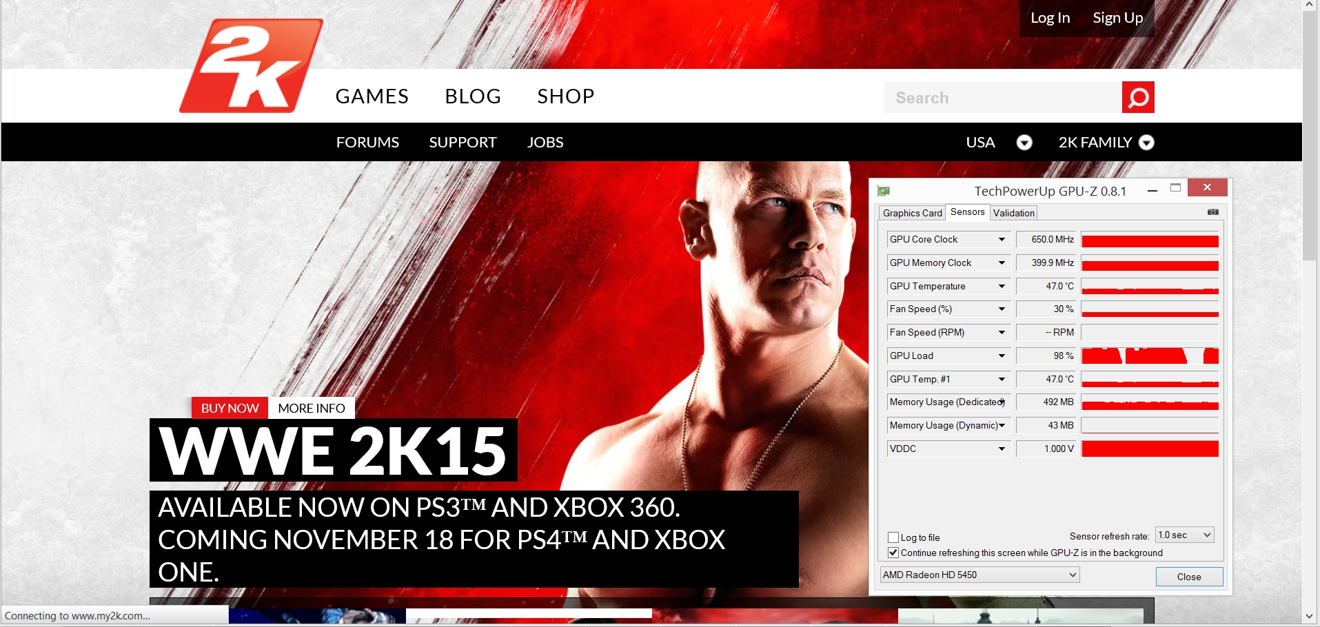Switch to the Graphics Card tab
The image size is (1320, 627).
(x=912, y=213)
